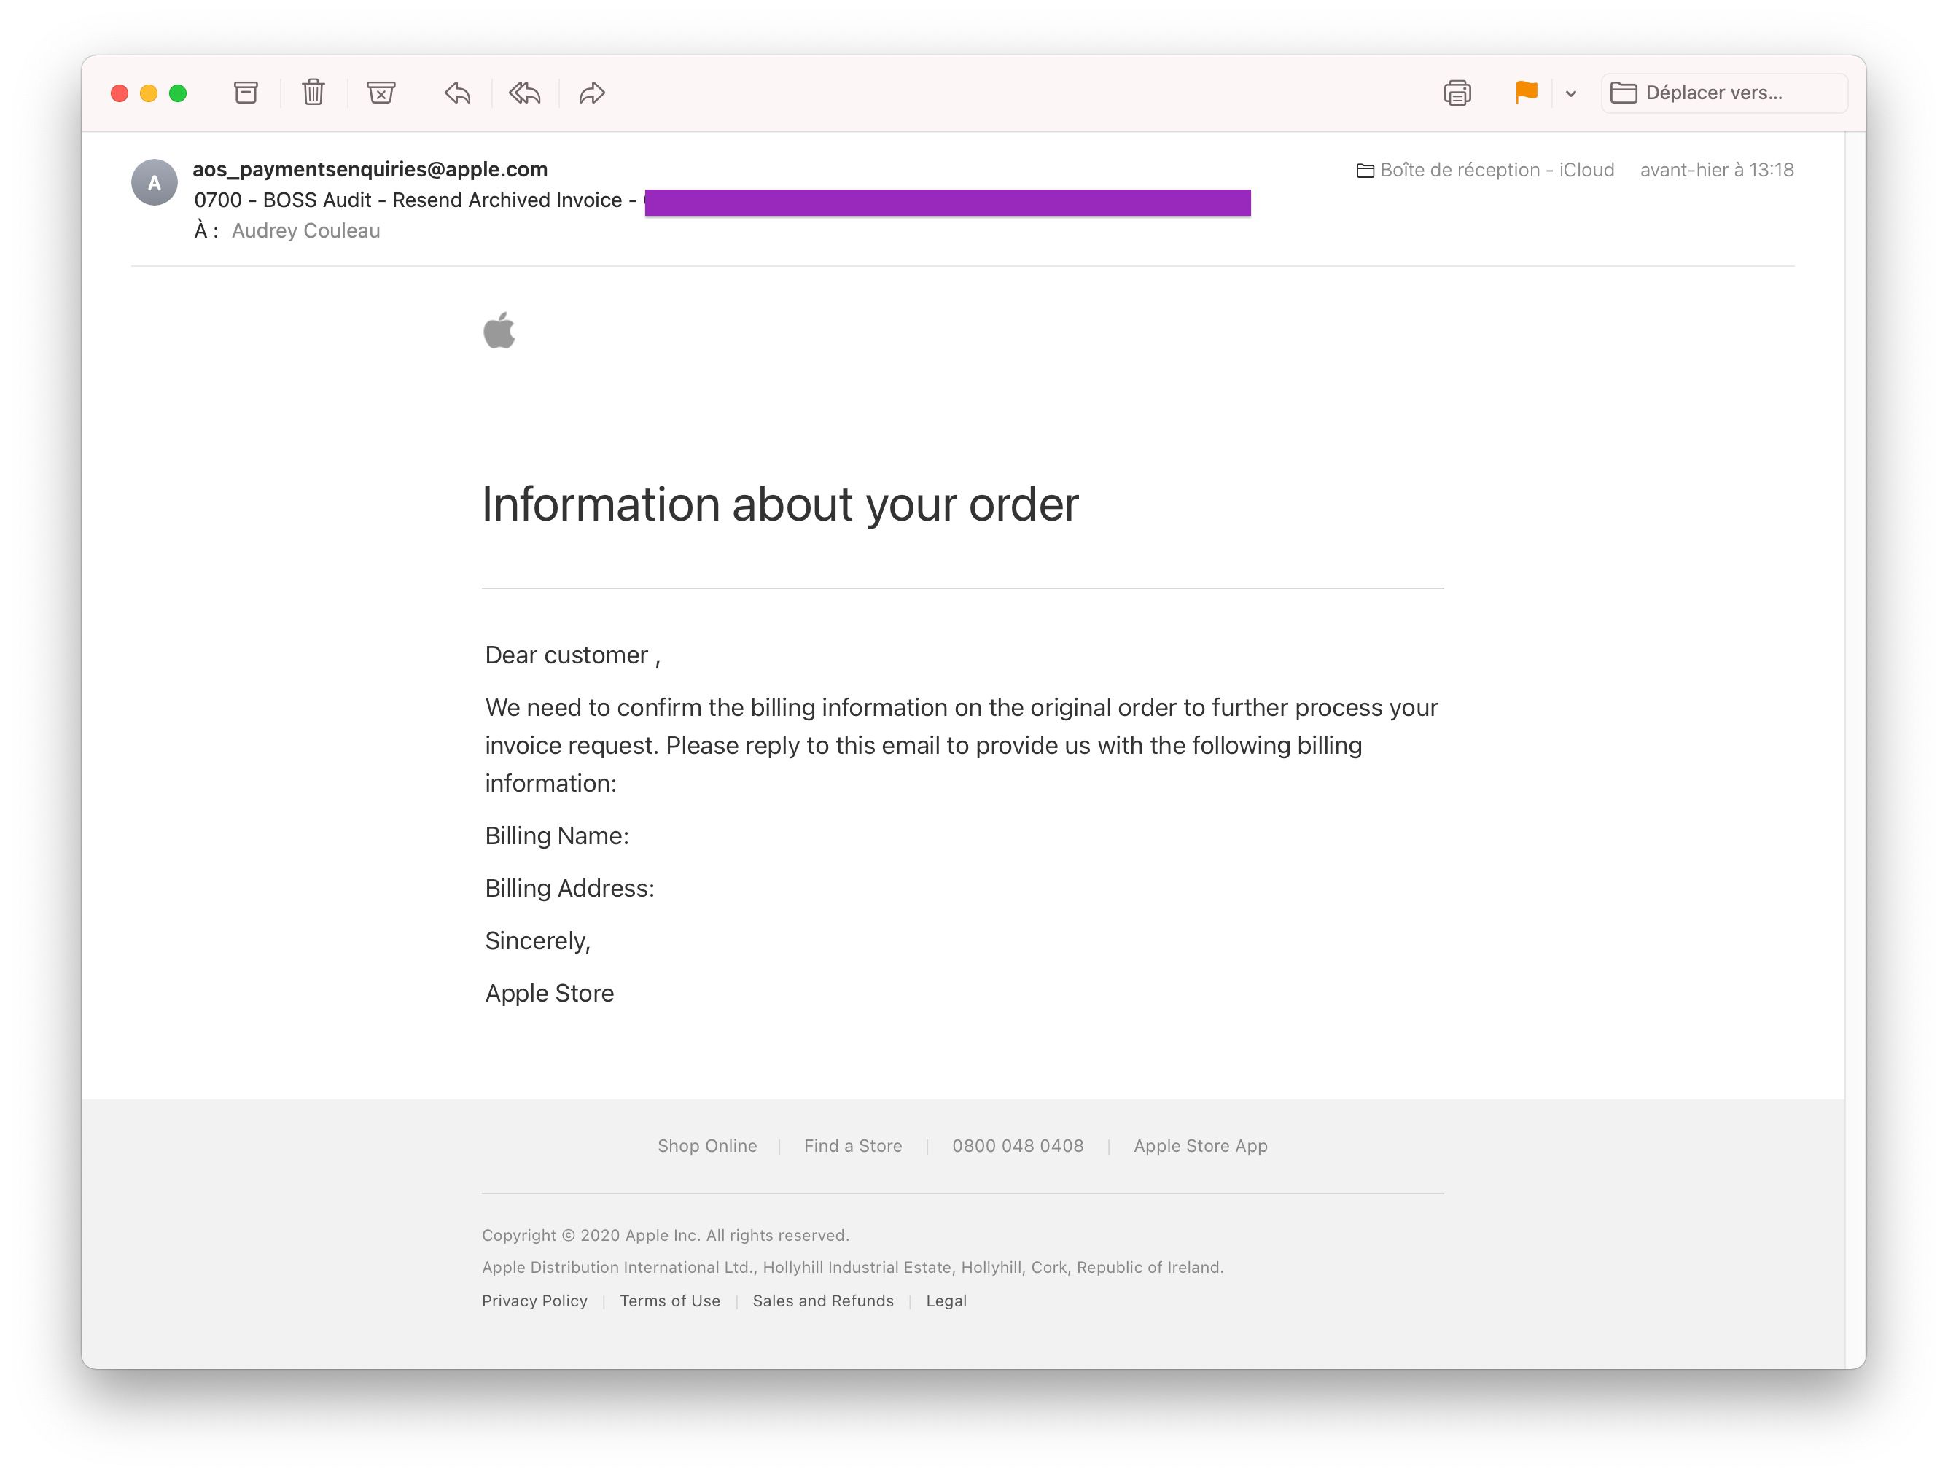Click Find a Store
This screenshot has width=1948, height=1477.
(852, 1146)
